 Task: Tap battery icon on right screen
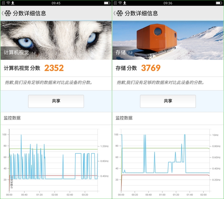pyautogui.click(x=219, y=3)
